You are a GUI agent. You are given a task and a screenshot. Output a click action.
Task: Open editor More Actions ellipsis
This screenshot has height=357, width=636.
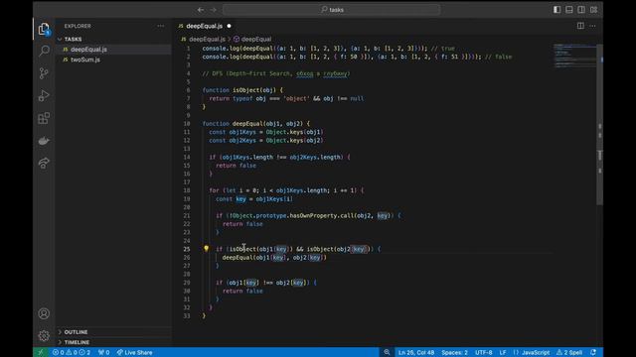[x=592, y=26]
